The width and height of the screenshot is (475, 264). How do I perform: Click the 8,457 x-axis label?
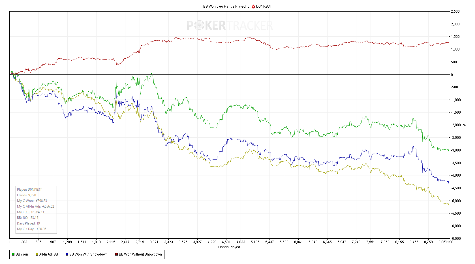[414, 242]
